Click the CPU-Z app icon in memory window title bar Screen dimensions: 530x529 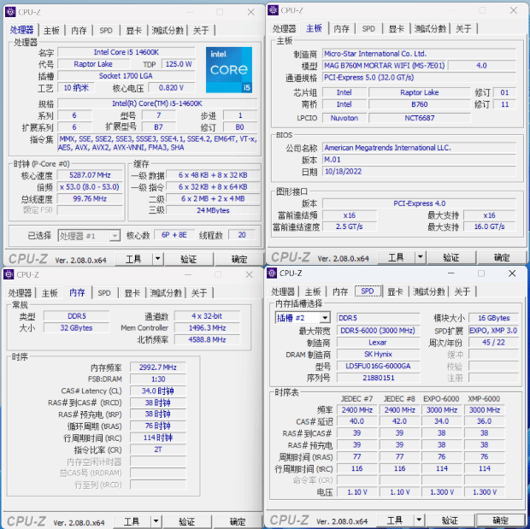[x=9, y=274]
